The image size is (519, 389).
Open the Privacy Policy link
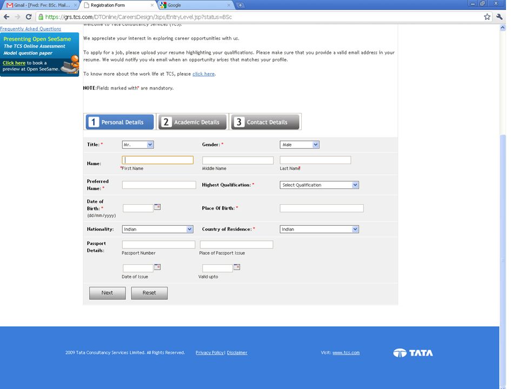210,353
